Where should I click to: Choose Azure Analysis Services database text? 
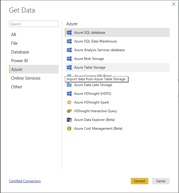click(x=99, y=50)
